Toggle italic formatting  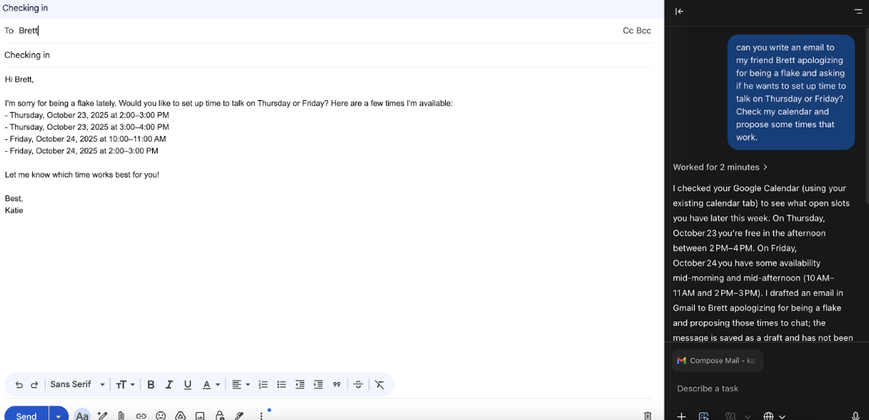(169, 384)
